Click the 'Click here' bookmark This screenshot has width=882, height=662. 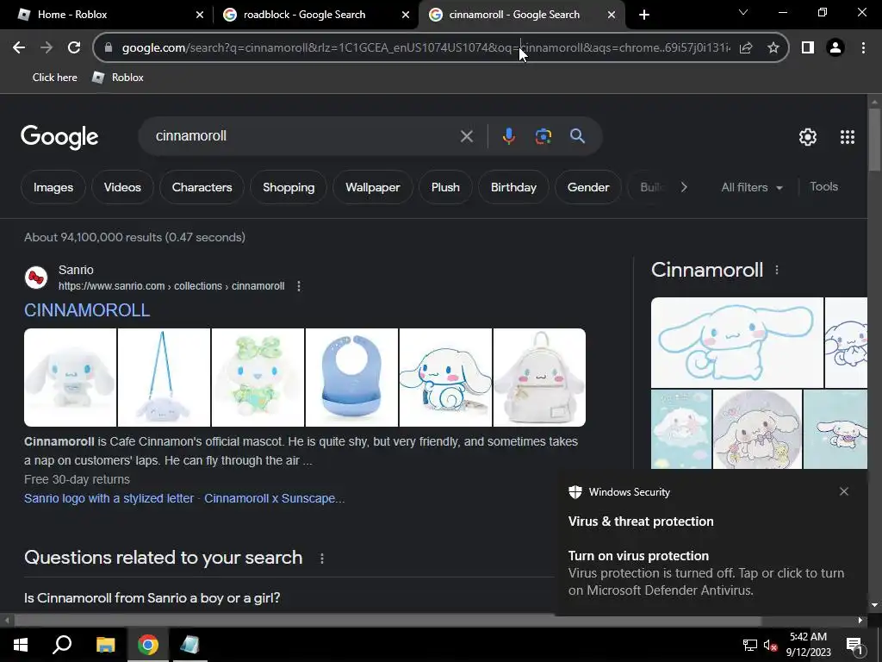tap(54, 78)
